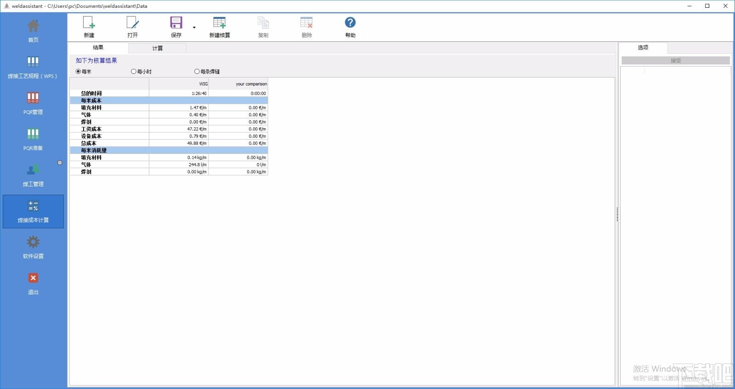Click the red 退出 exit icon
This screenshot has width=735, height=389.
(33, 278)
